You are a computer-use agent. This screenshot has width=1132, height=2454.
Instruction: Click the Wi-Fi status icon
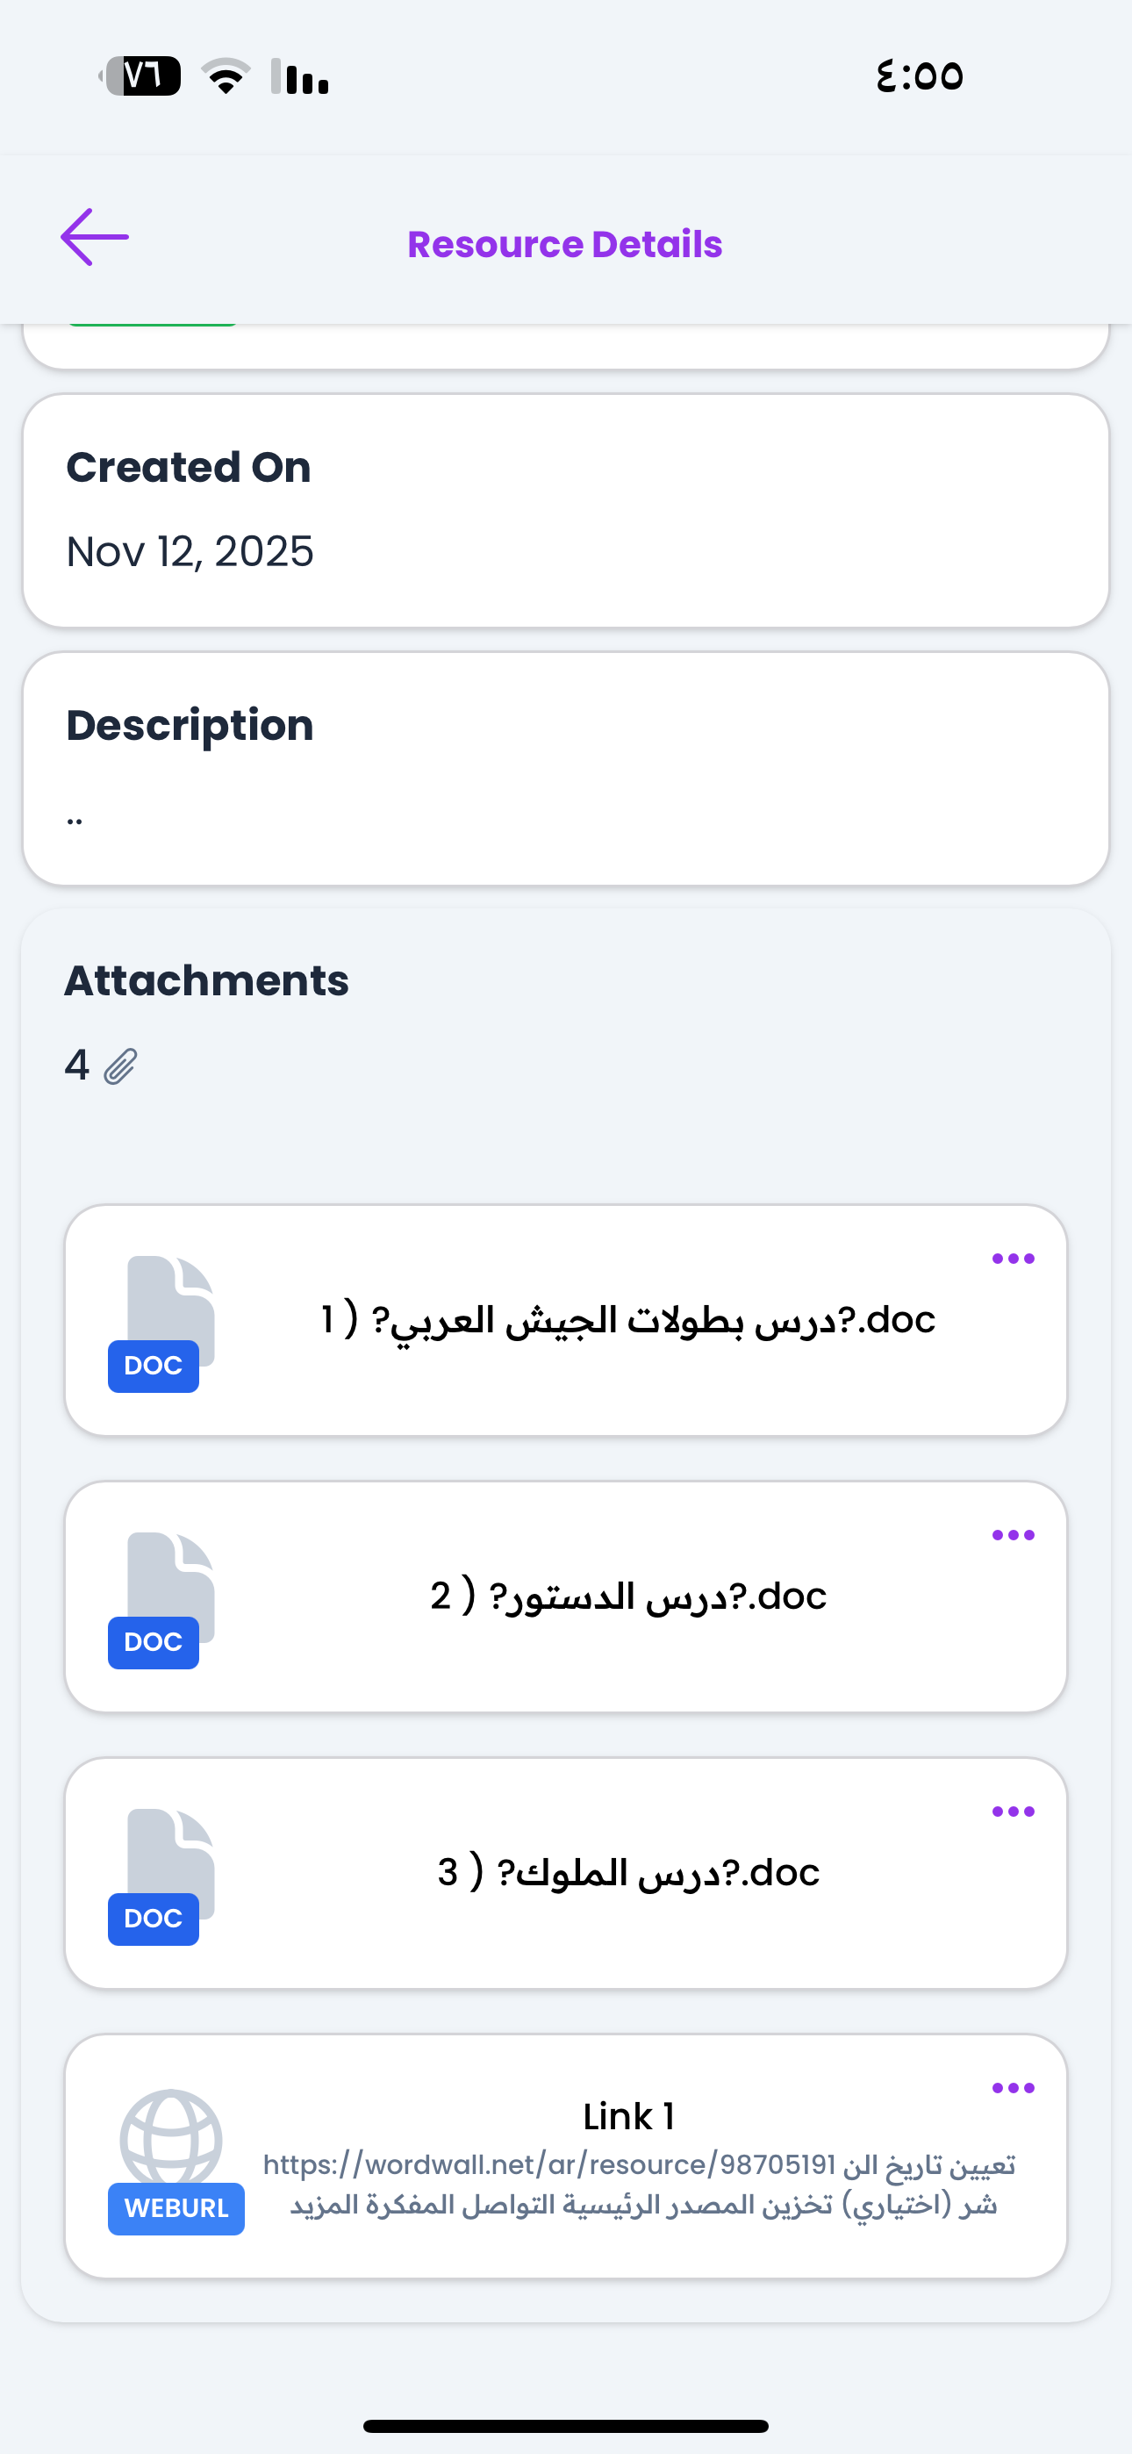[x=226, y=76]
